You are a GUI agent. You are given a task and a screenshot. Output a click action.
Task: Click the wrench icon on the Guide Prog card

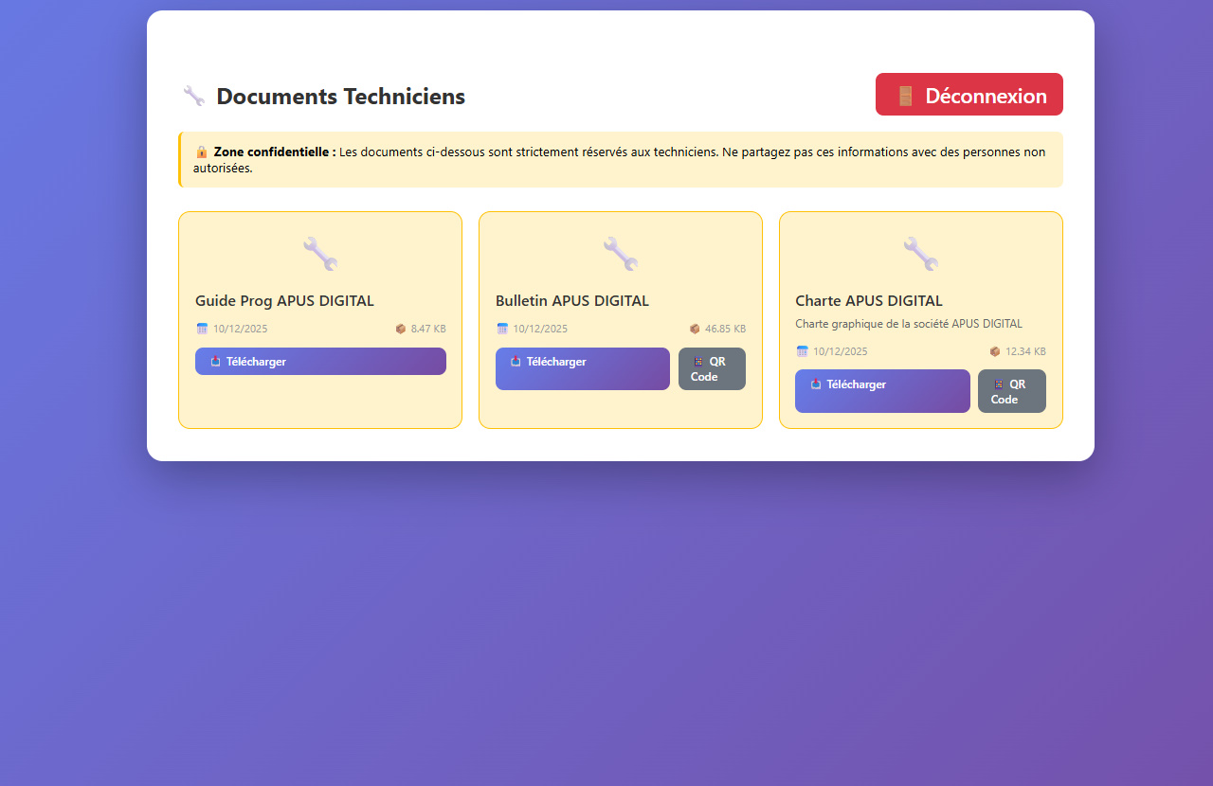tap(320, 253)
